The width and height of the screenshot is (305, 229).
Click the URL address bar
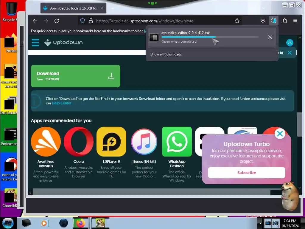(x=160, y=21)
